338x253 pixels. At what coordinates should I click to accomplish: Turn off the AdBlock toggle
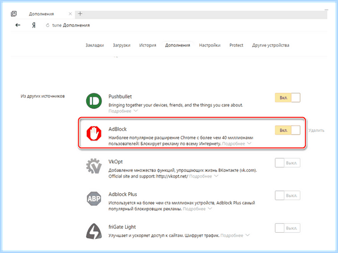(x=287, y=130)
